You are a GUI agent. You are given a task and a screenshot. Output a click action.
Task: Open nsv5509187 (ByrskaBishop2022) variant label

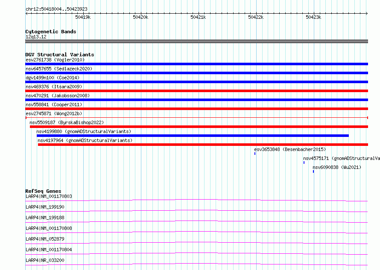click(x=67, y=122)
